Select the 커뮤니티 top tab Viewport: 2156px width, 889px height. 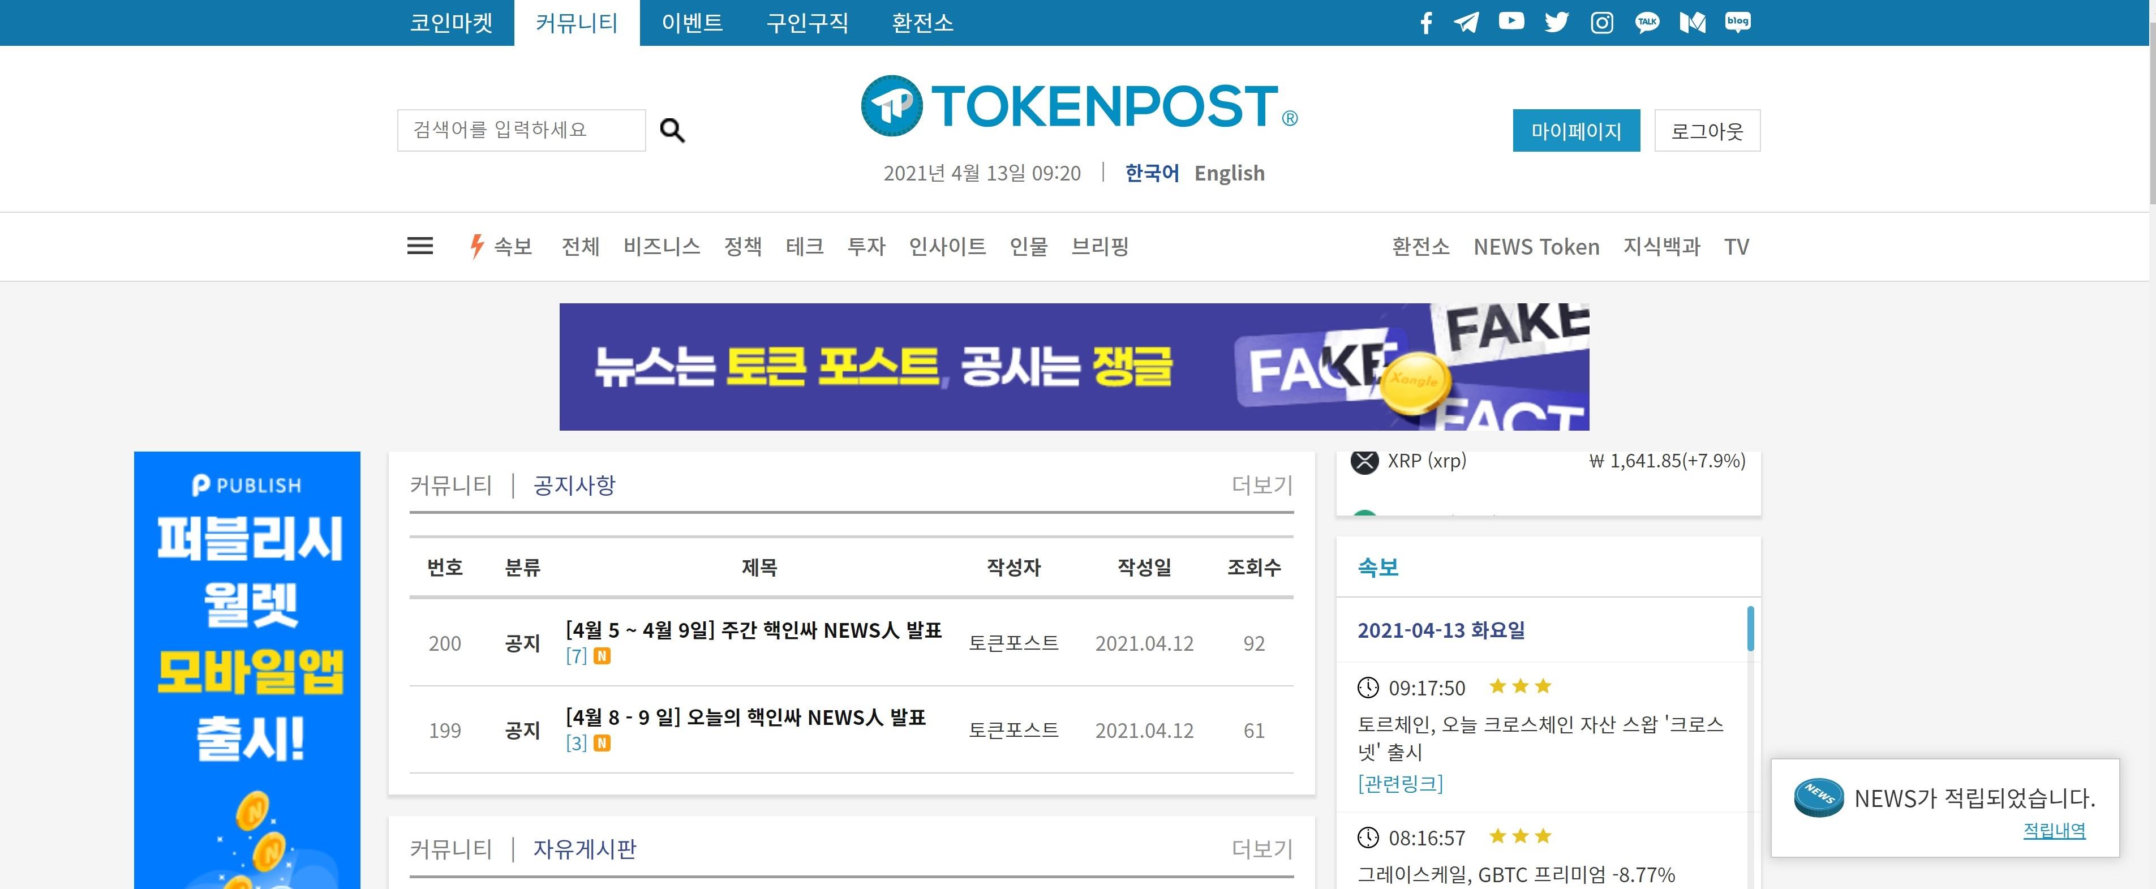click(x=577, y=23)
